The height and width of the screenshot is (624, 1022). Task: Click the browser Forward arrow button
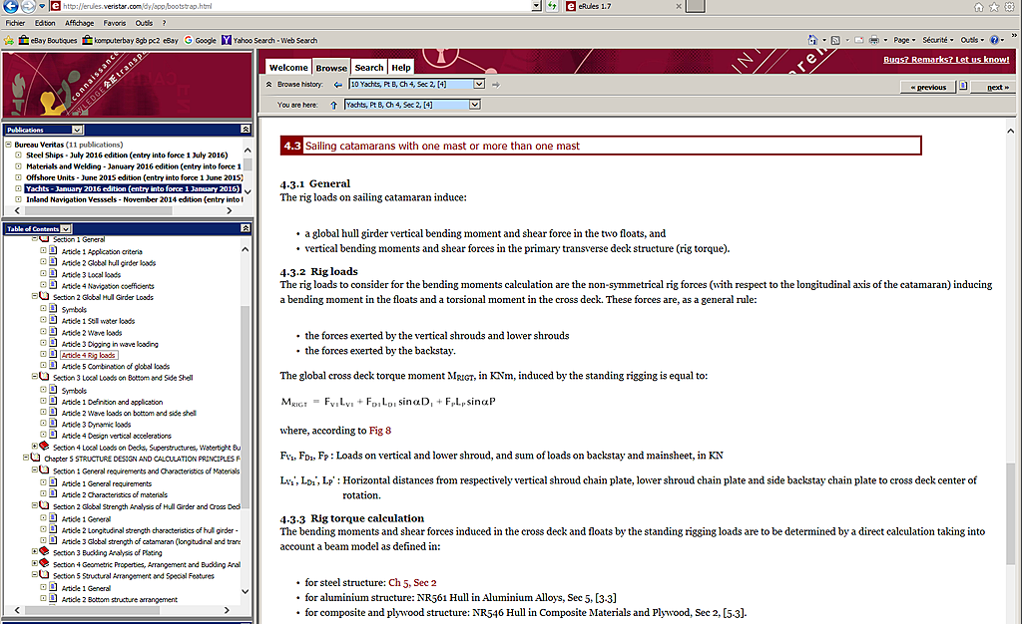(x=28, y=7)
